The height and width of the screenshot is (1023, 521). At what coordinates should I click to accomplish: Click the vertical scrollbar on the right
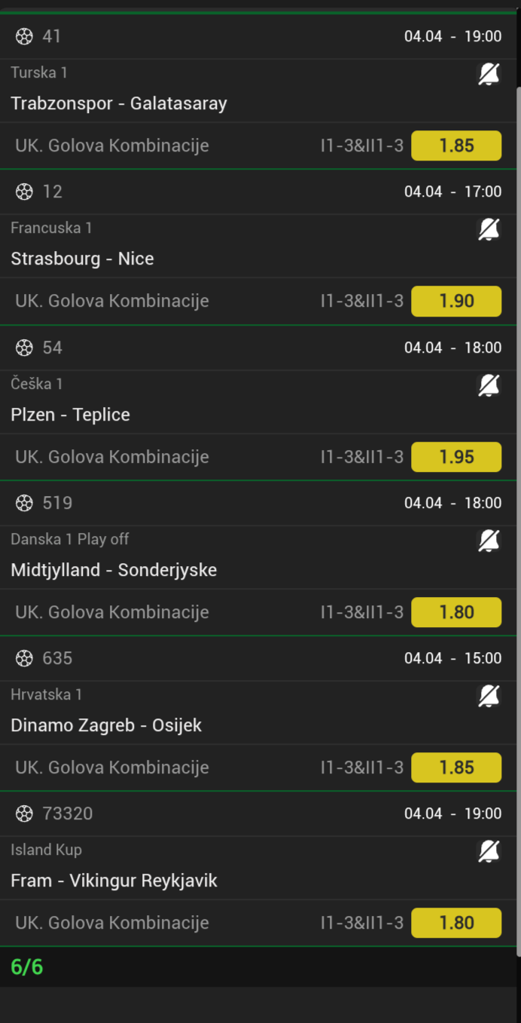coord(517,452)
